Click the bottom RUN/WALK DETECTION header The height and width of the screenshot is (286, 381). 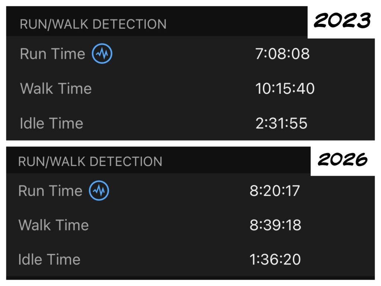(90, 162)
